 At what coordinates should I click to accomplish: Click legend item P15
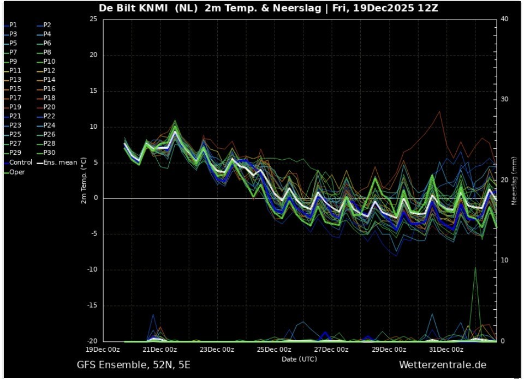pyautogui.click(x=13, y=89)
